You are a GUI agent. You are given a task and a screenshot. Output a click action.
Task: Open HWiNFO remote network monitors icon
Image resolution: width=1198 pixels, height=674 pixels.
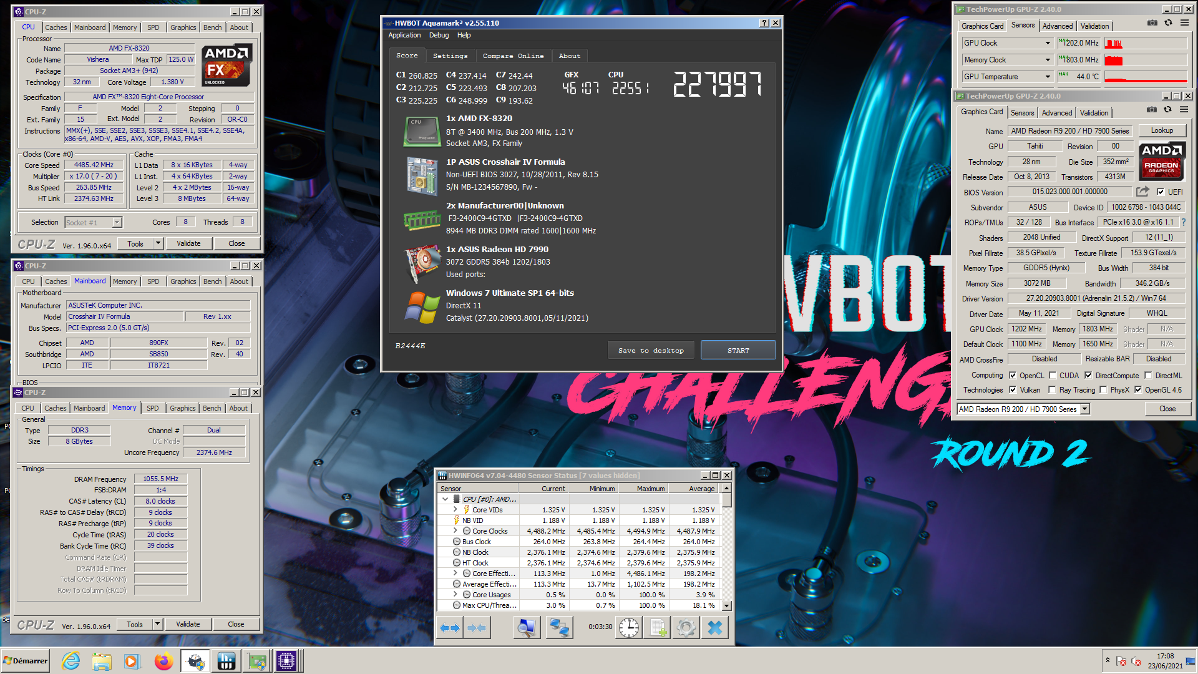[x=559, y=628]
